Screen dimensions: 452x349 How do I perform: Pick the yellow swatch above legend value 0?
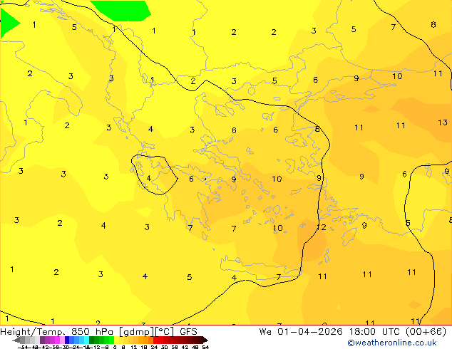[116, 340]
